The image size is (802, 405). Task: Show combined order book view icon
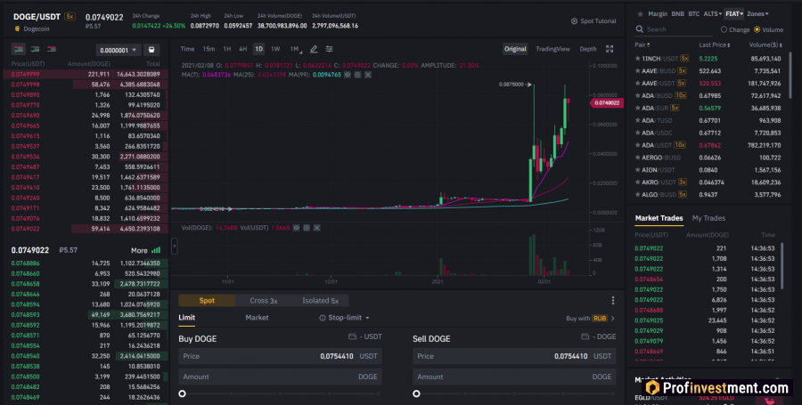click(19, 50)
